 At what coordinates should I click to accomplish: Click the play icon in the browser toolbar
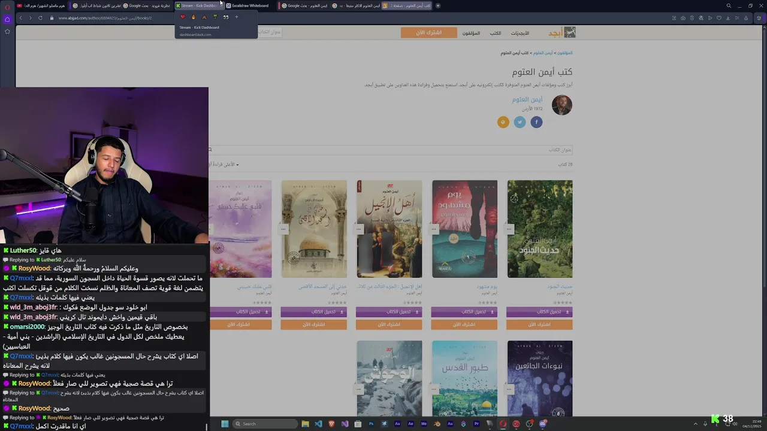tap(710, 18)
